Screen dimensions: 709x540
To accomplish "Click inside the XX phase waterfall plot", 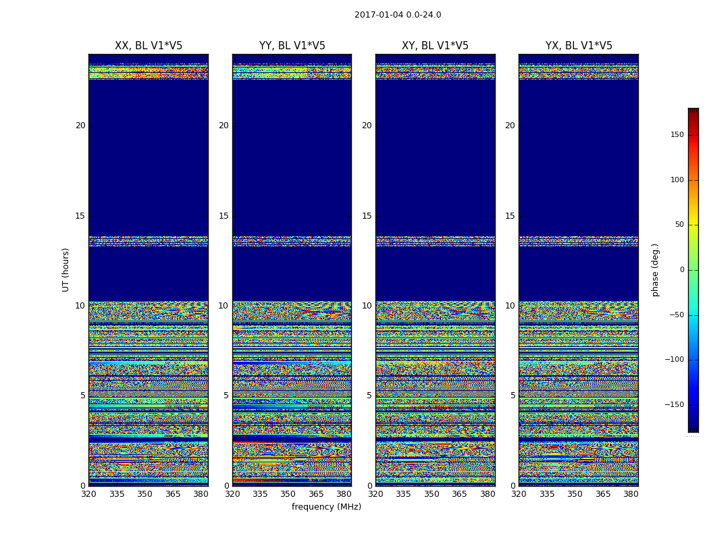I will click(x=149, y=270).
